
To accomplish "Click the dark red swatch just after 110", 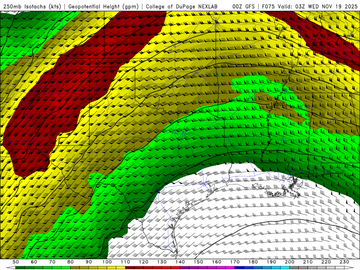I will (x=130, y=268).
